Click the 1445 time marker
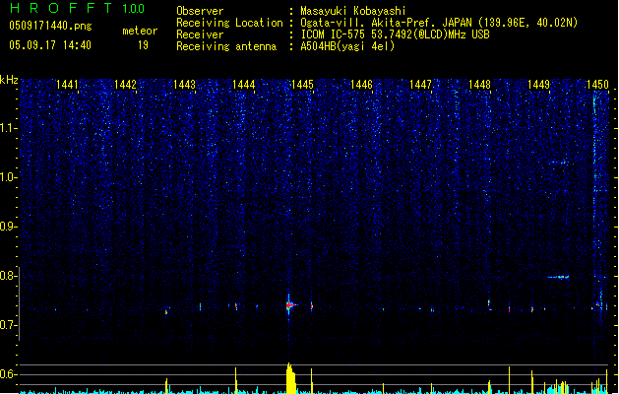619x394 pixels. coord(302,85)
